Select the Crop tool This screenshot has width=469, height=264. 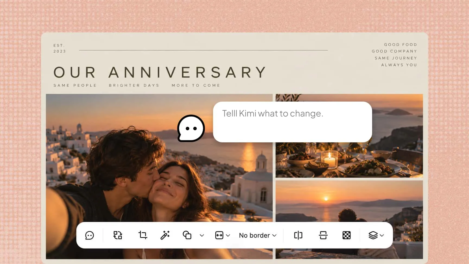[143, 235]
